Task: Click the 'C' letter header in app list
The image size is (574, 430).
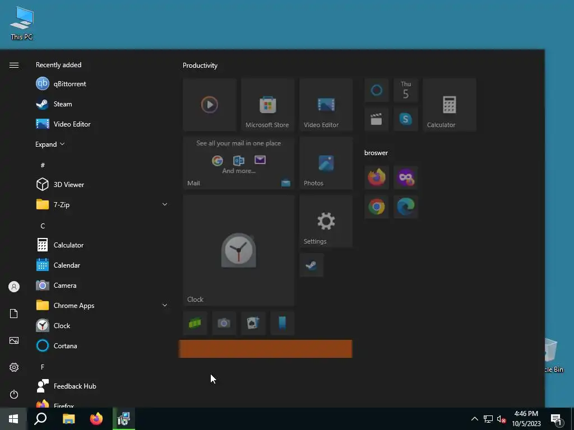Action: click(x=43, y=226)
